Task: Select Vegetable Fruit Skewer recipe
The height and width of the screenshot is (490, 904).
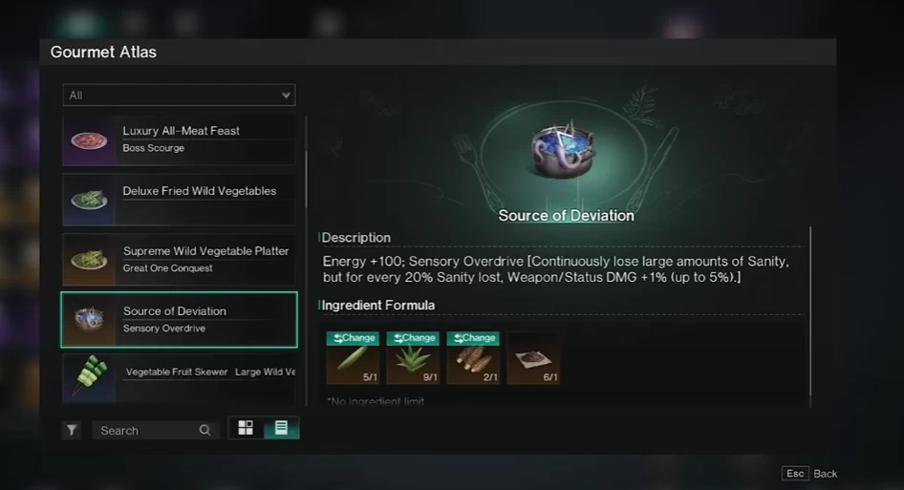Action: point(179,378)
